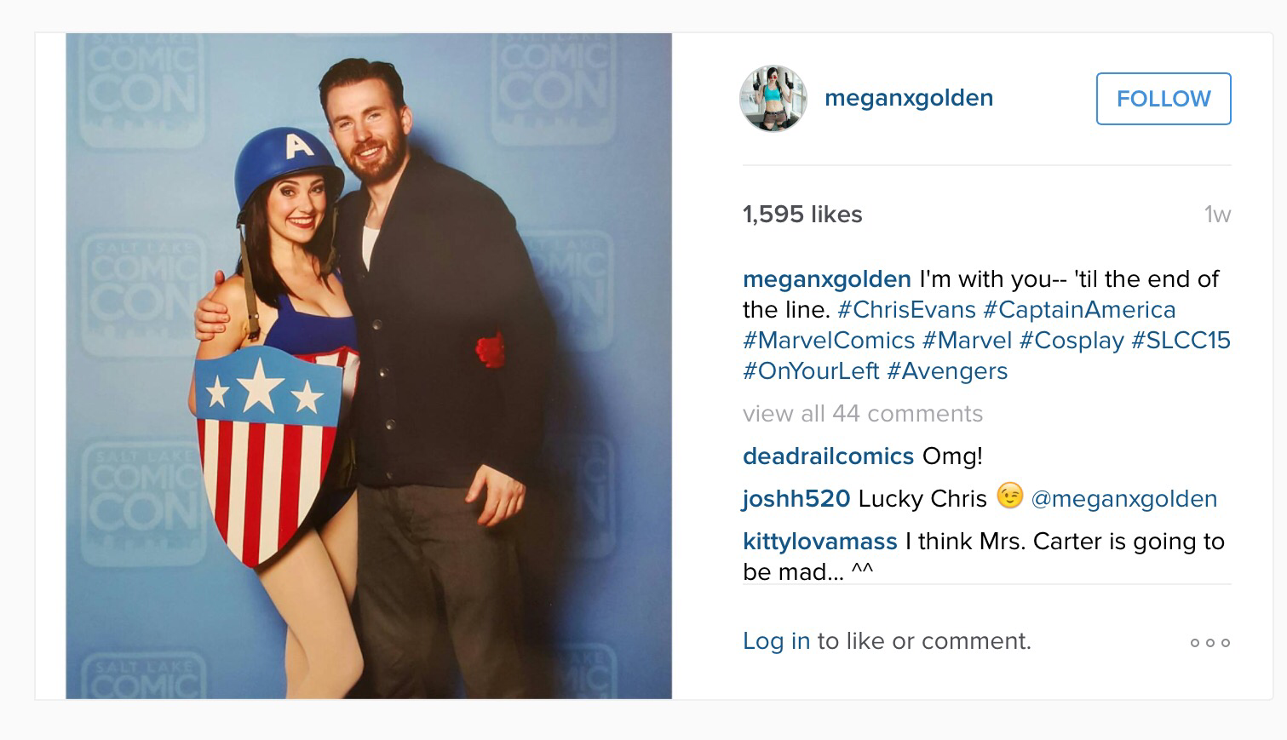Open the @meganxgolden mention in the comment
Viewport: 1287px width, 740px height.
coord(1124,499)
